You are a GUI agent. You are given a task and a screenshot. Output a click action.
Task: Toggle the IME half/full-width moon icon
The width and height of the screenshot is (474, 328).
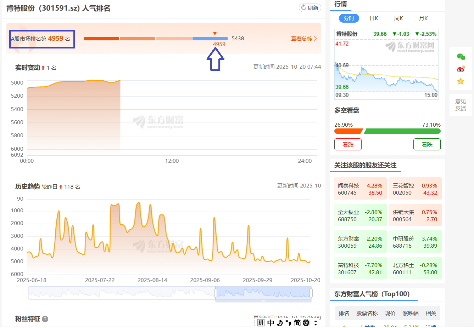point(280,323)
